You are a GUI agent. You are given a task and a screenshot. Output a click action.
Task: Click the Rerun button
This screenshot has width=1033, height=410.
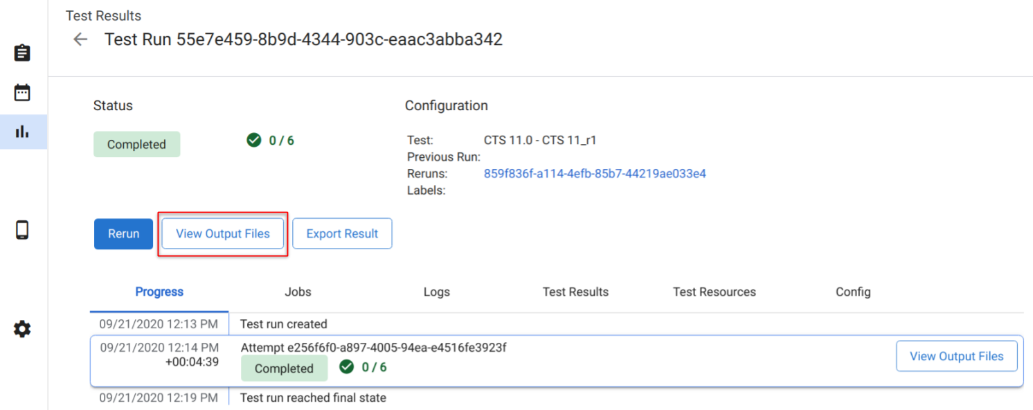coord(123,233)
